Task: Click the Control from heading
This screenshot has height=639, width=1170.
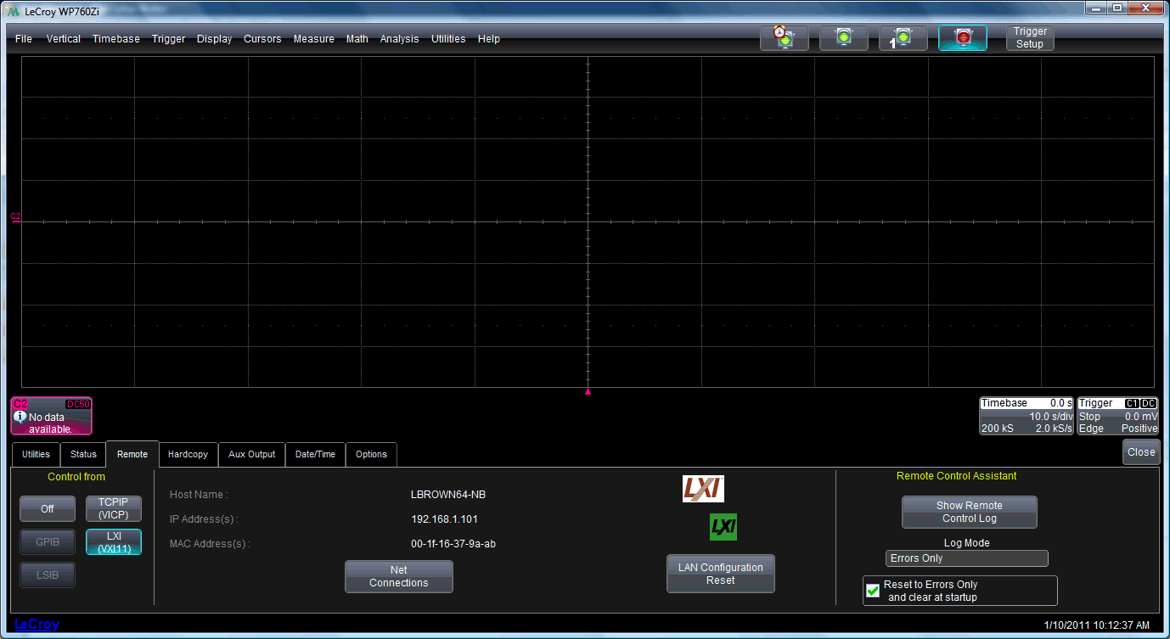Action: coord(76,477)
